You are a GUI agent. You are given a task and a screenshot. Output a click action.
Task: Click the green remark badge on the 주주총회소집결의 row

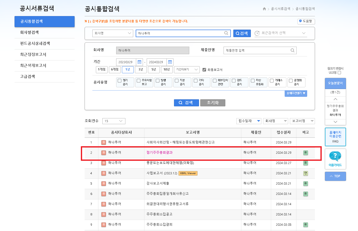[306, 224]
